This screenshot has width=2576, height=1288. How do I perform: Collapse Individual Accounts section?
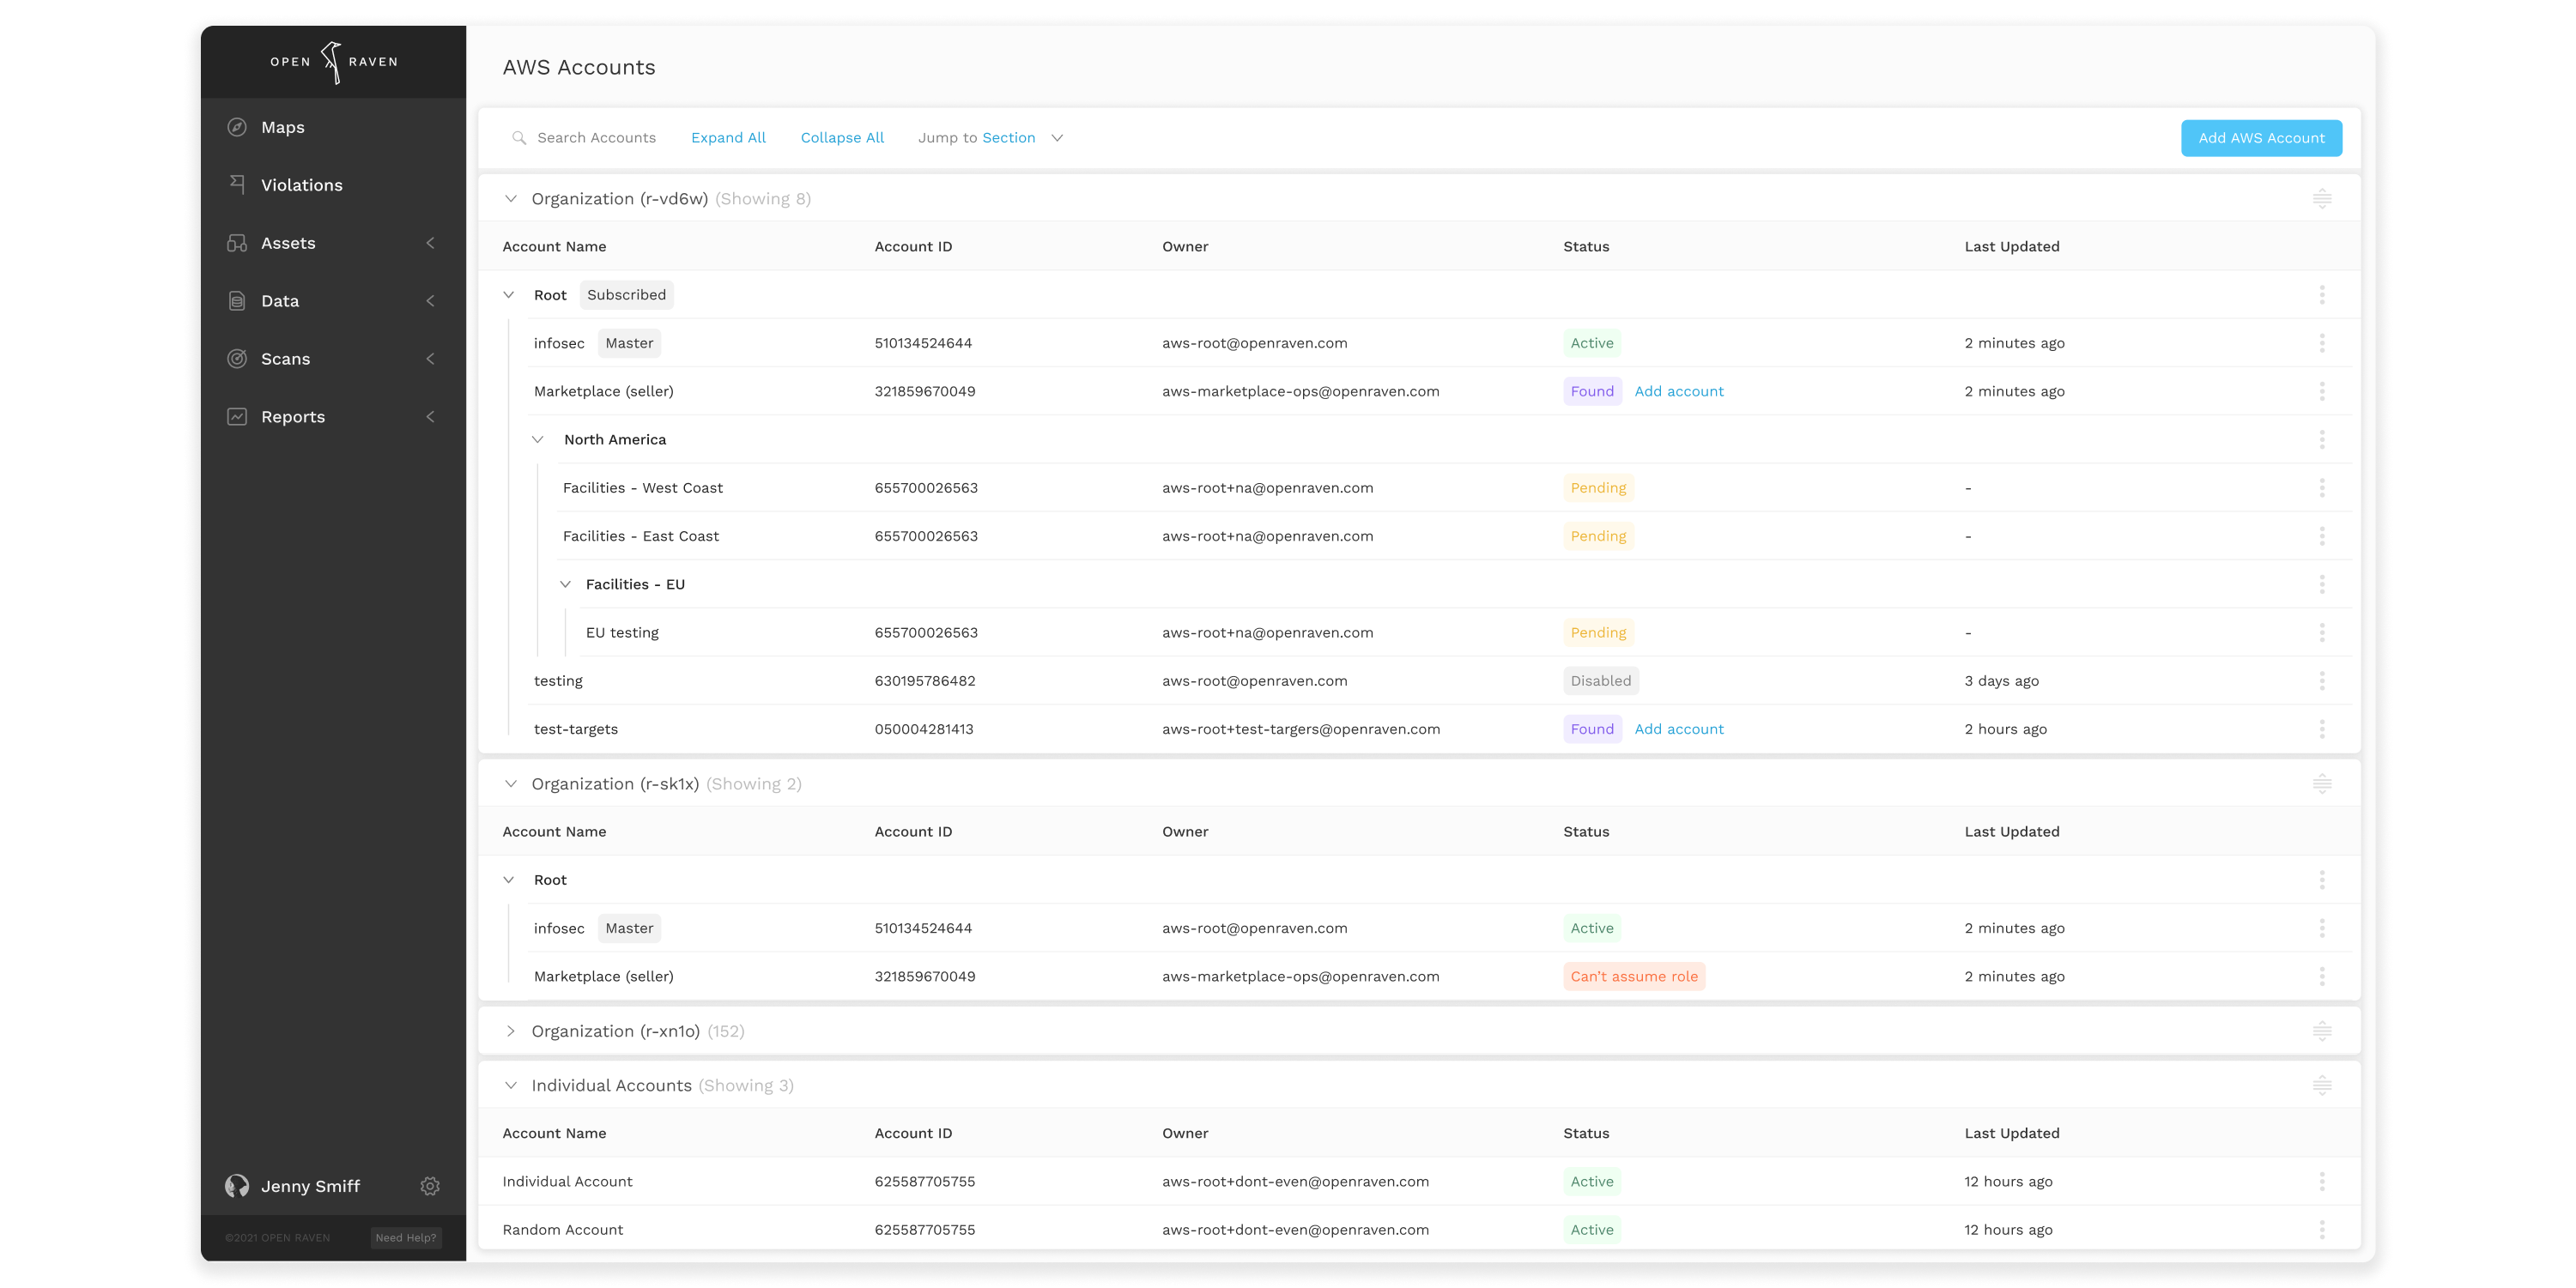click(x=511, y=1085)
